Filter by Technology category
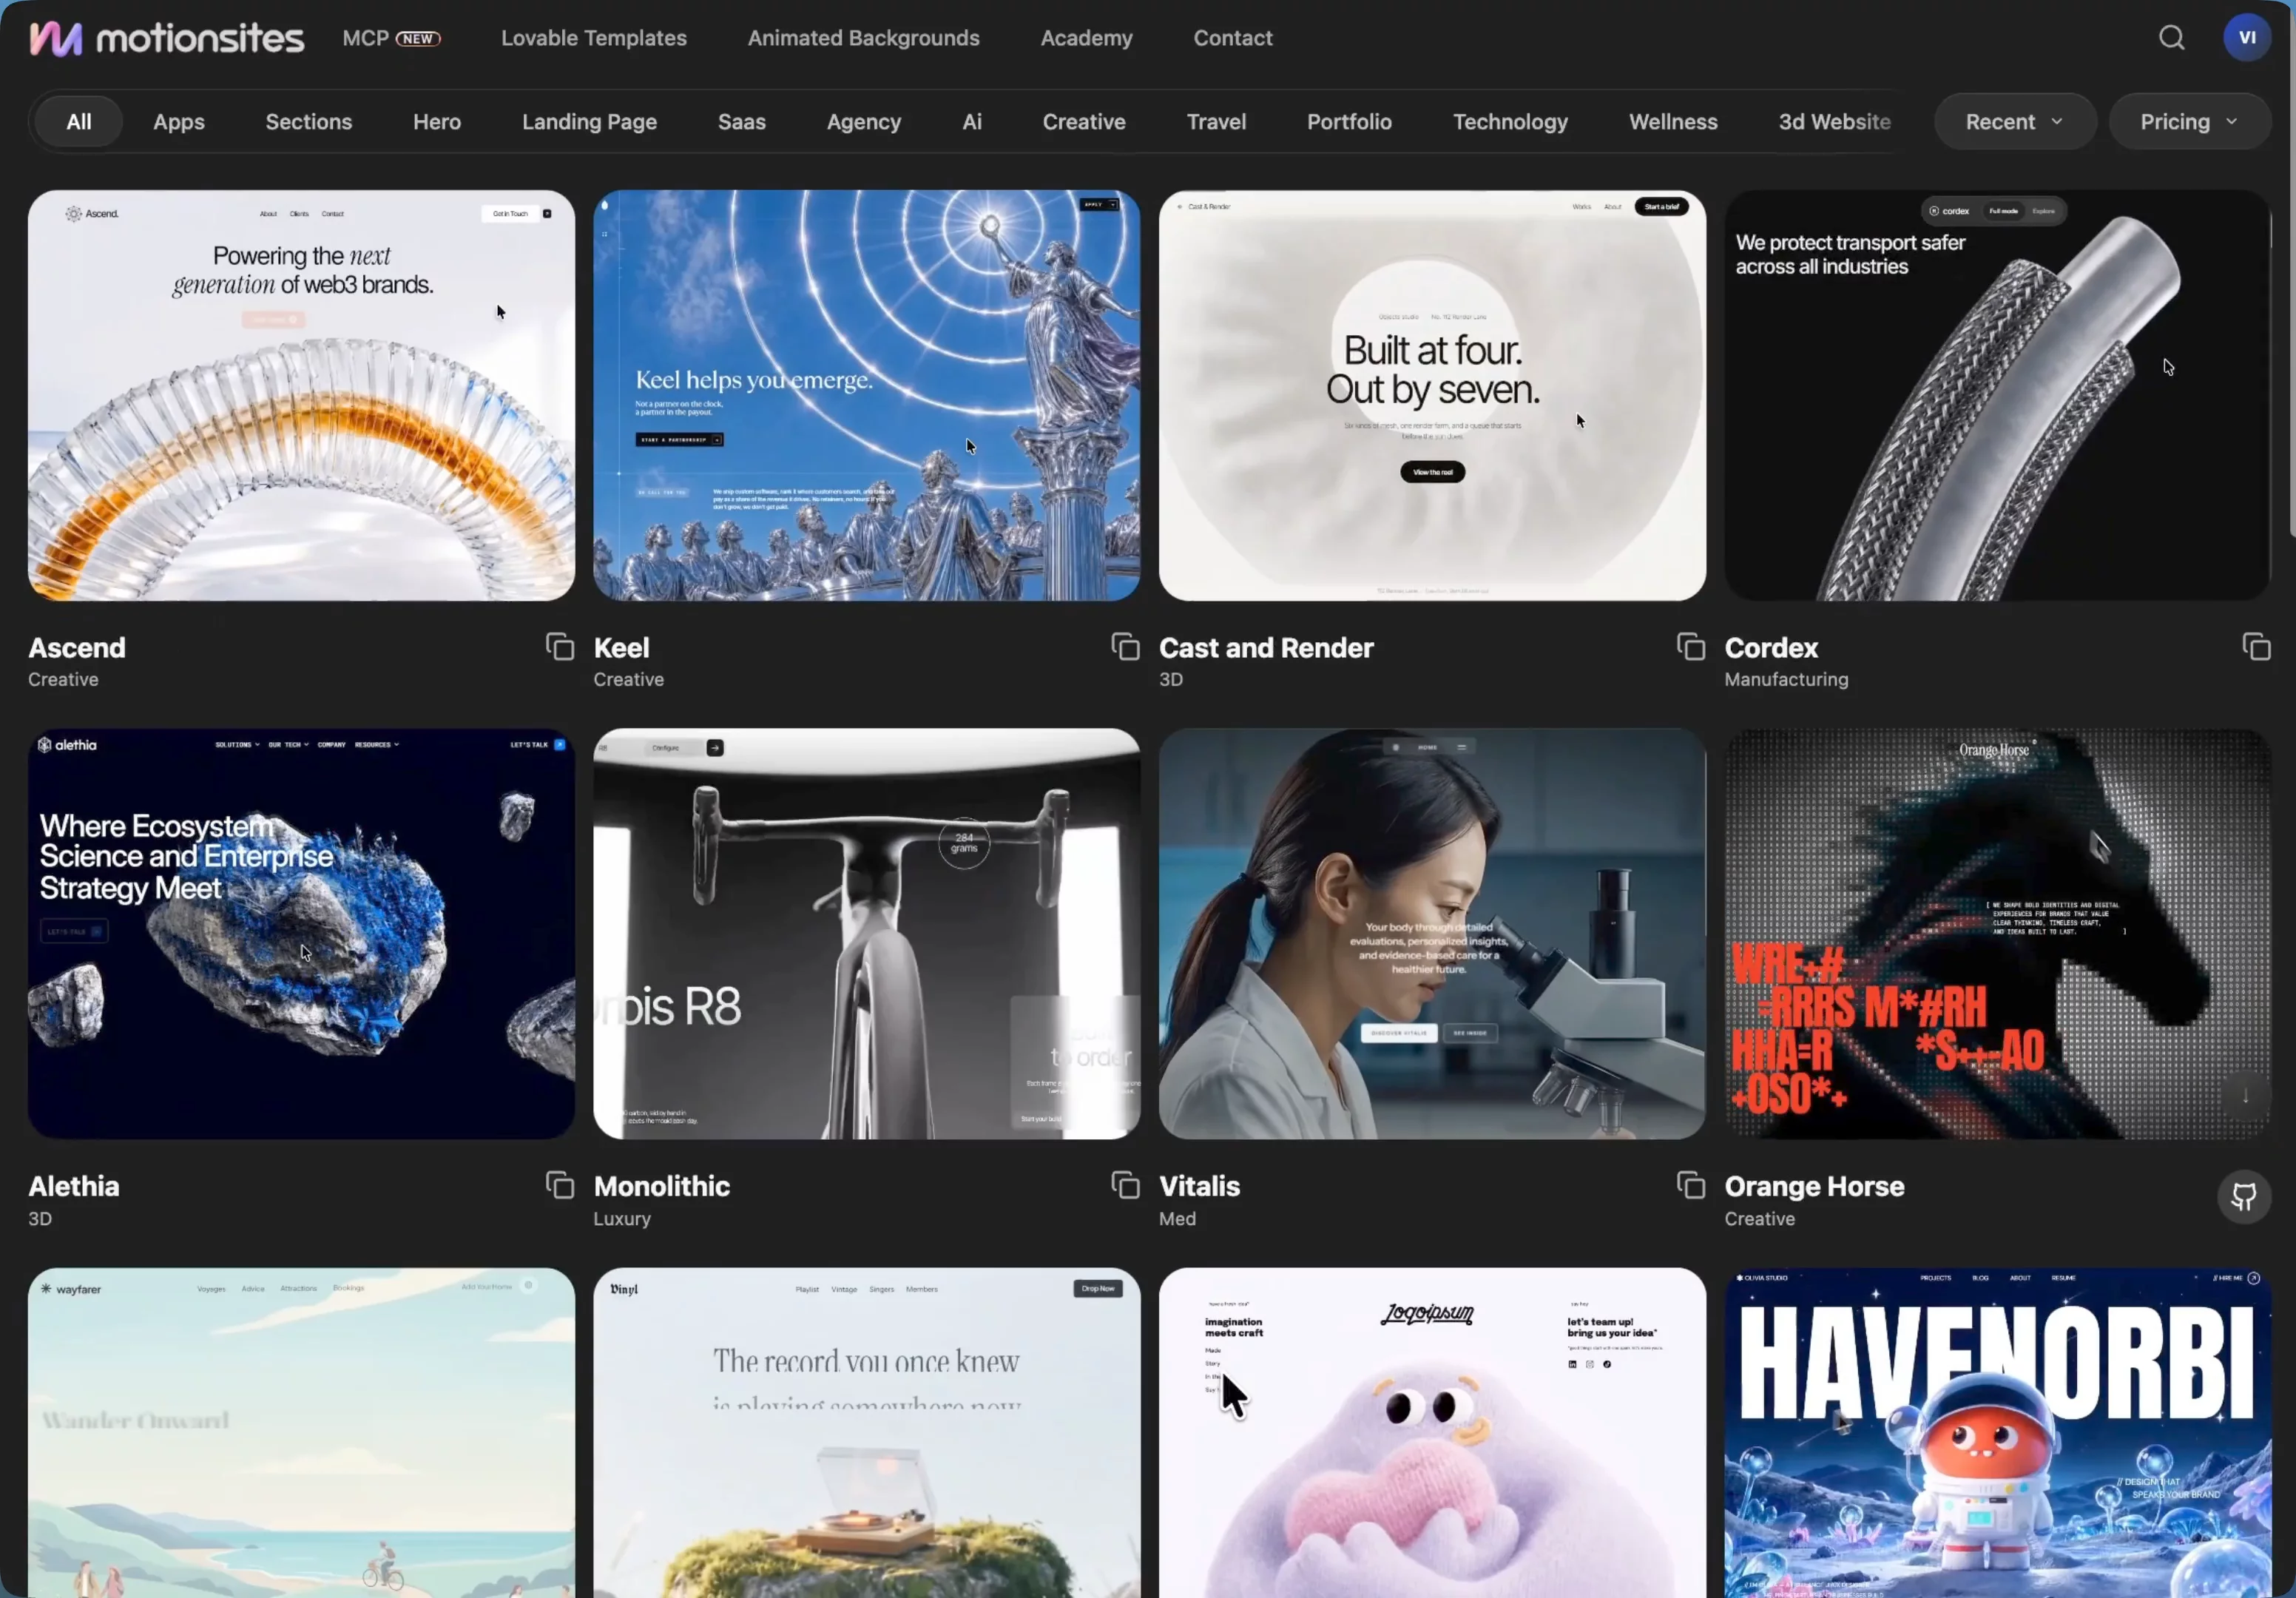2296x1598 pixels. [1510, 121]
